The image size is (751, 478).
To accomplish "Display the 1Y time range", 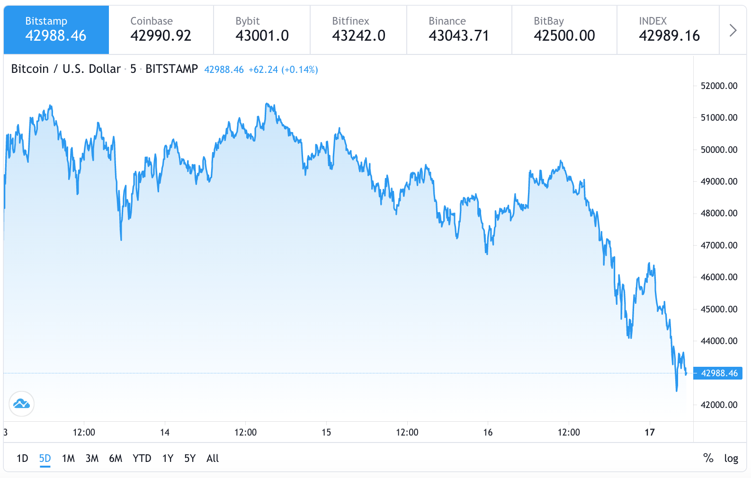I will click(168, 458).
